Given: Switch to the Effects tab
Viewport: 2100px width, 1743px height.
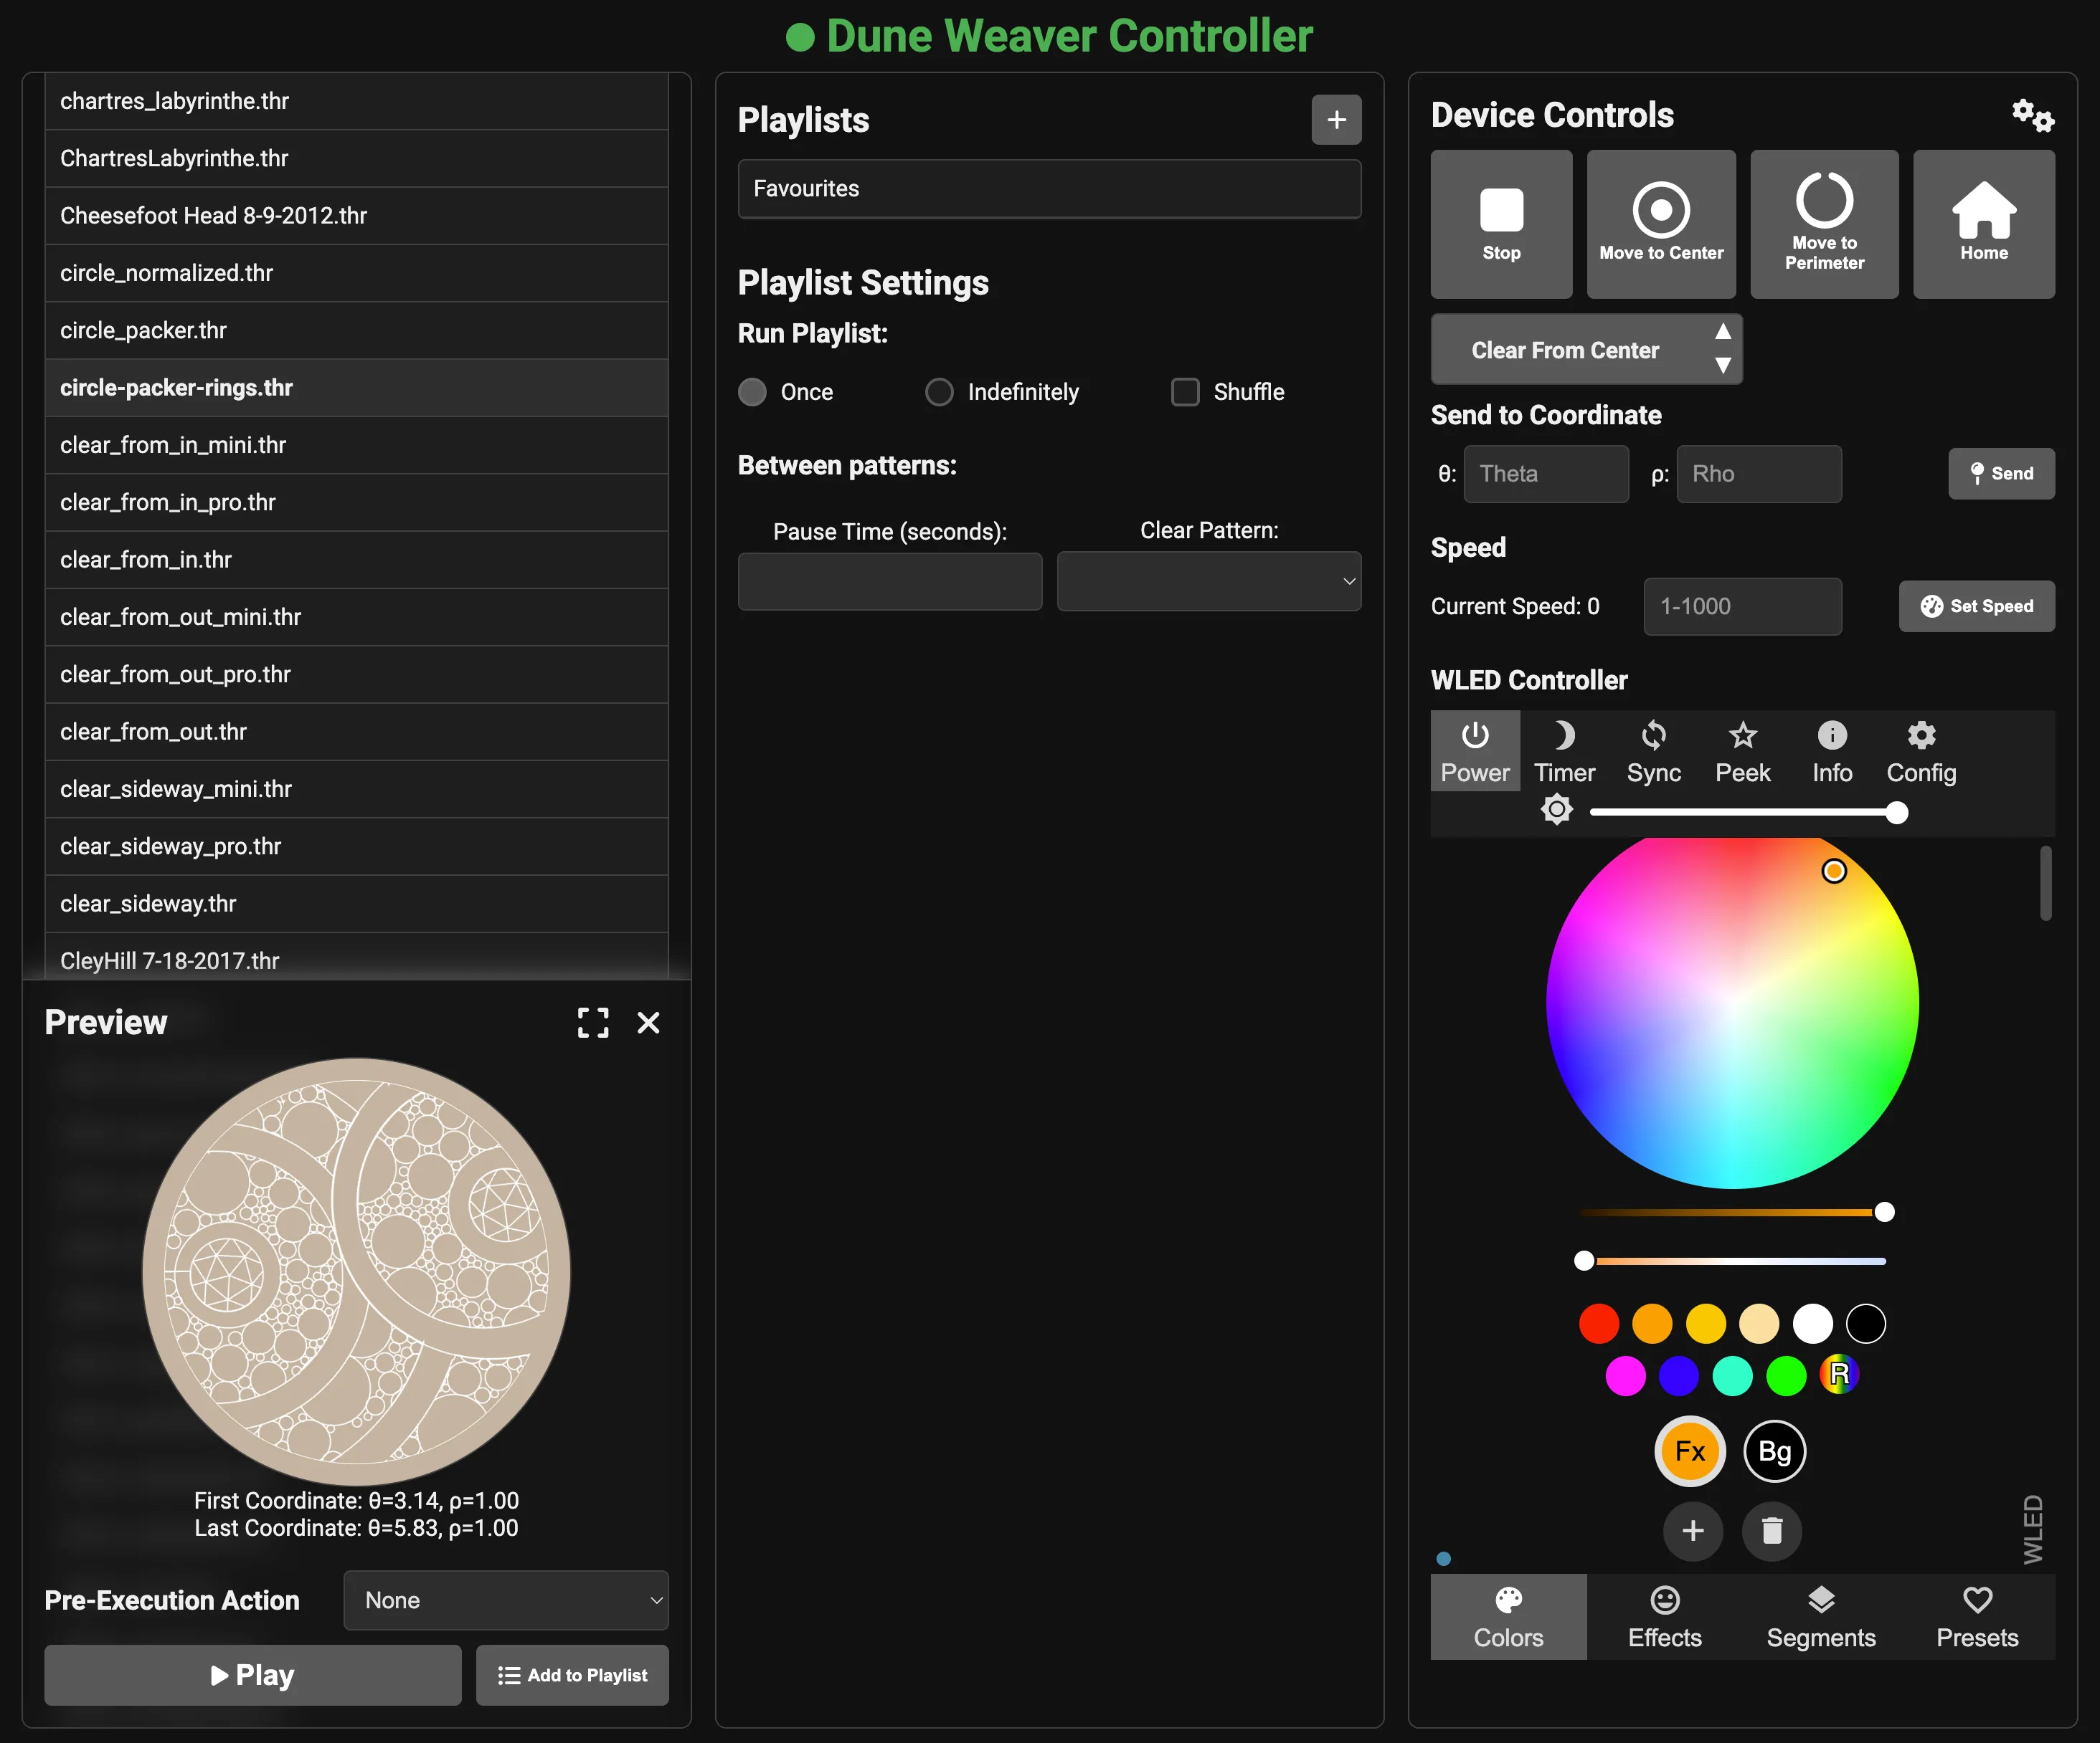Looking at the screenshot, I should (x=1663, y=1617).
